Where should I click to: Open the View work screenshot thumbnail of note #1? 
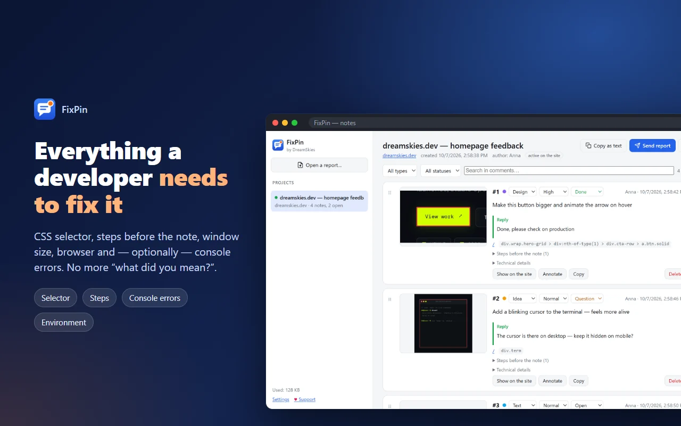coord(443,216)
